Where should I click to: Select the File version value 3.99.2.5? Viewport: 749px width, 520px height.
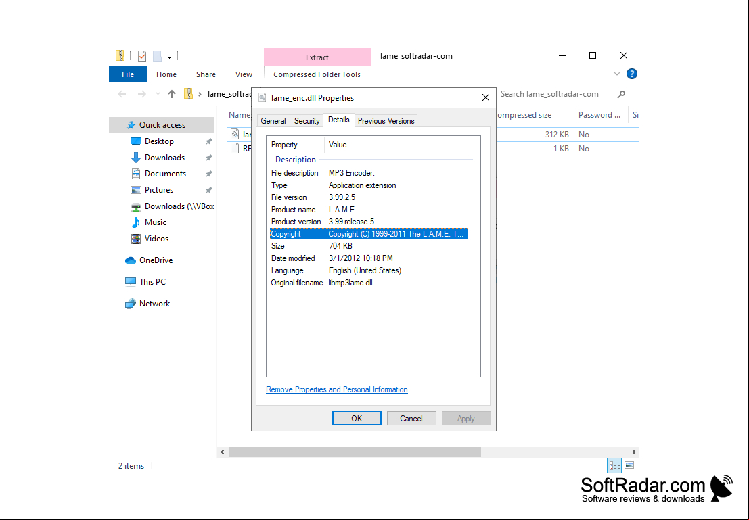coord(342,197)
